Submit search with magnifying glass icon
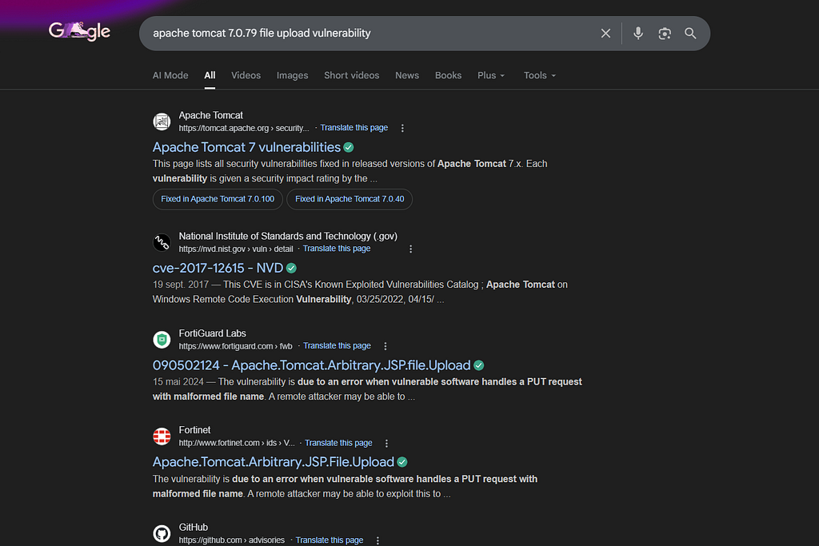The height and width of the screenshot is (546, 819). [690, 34]
